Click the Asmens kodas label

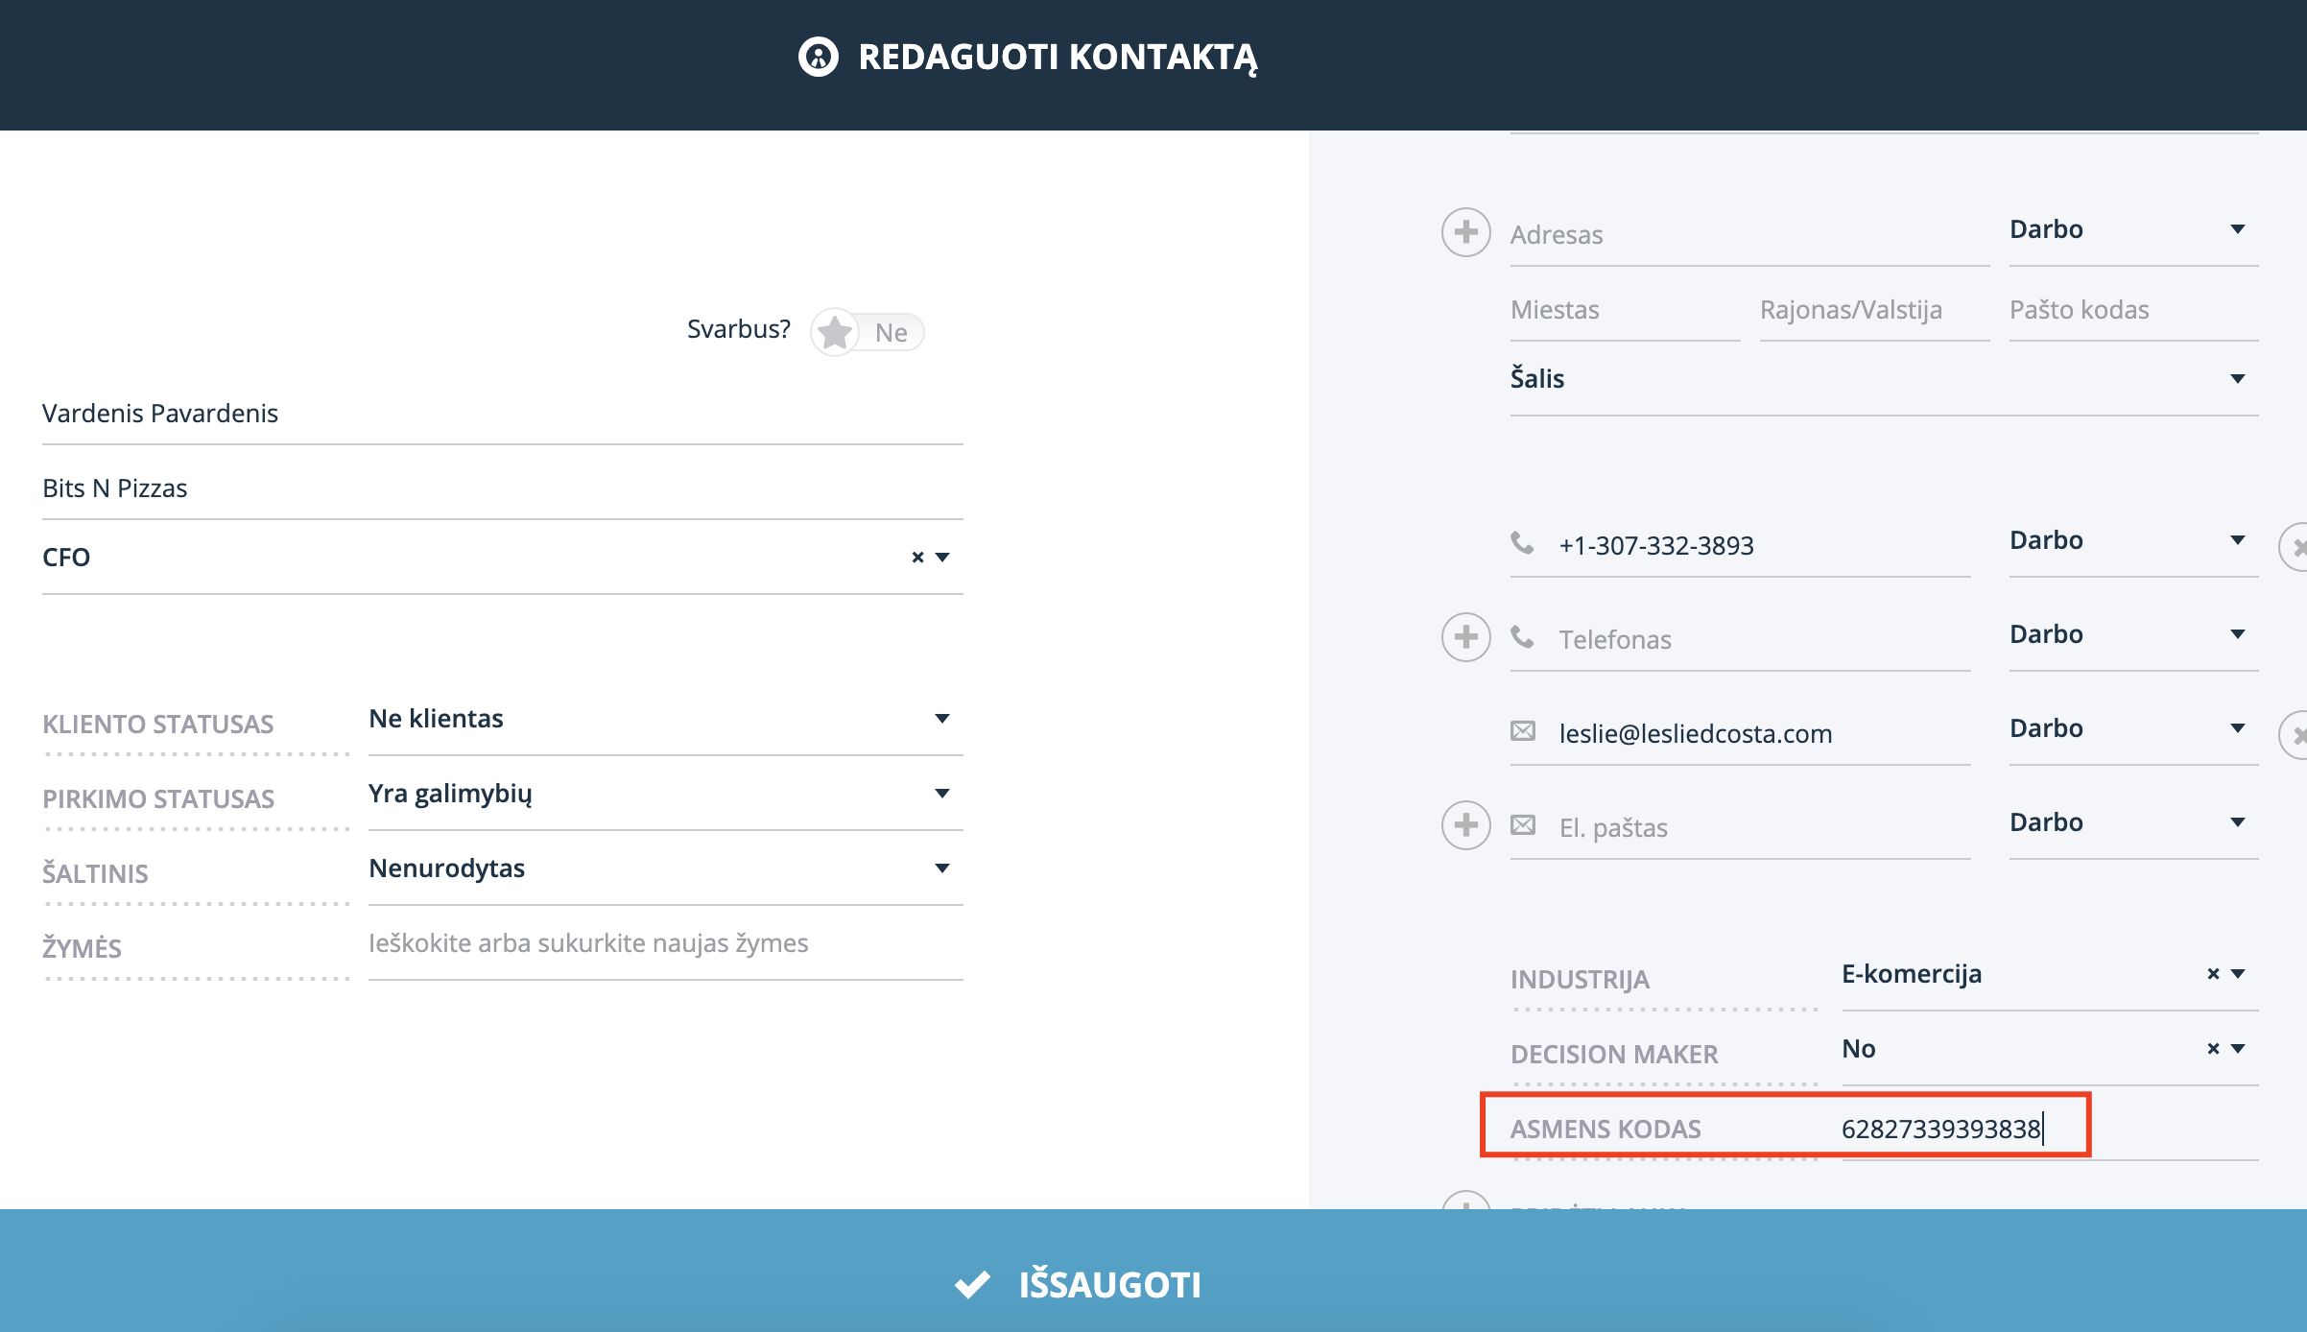(x=1605, y=1130)
